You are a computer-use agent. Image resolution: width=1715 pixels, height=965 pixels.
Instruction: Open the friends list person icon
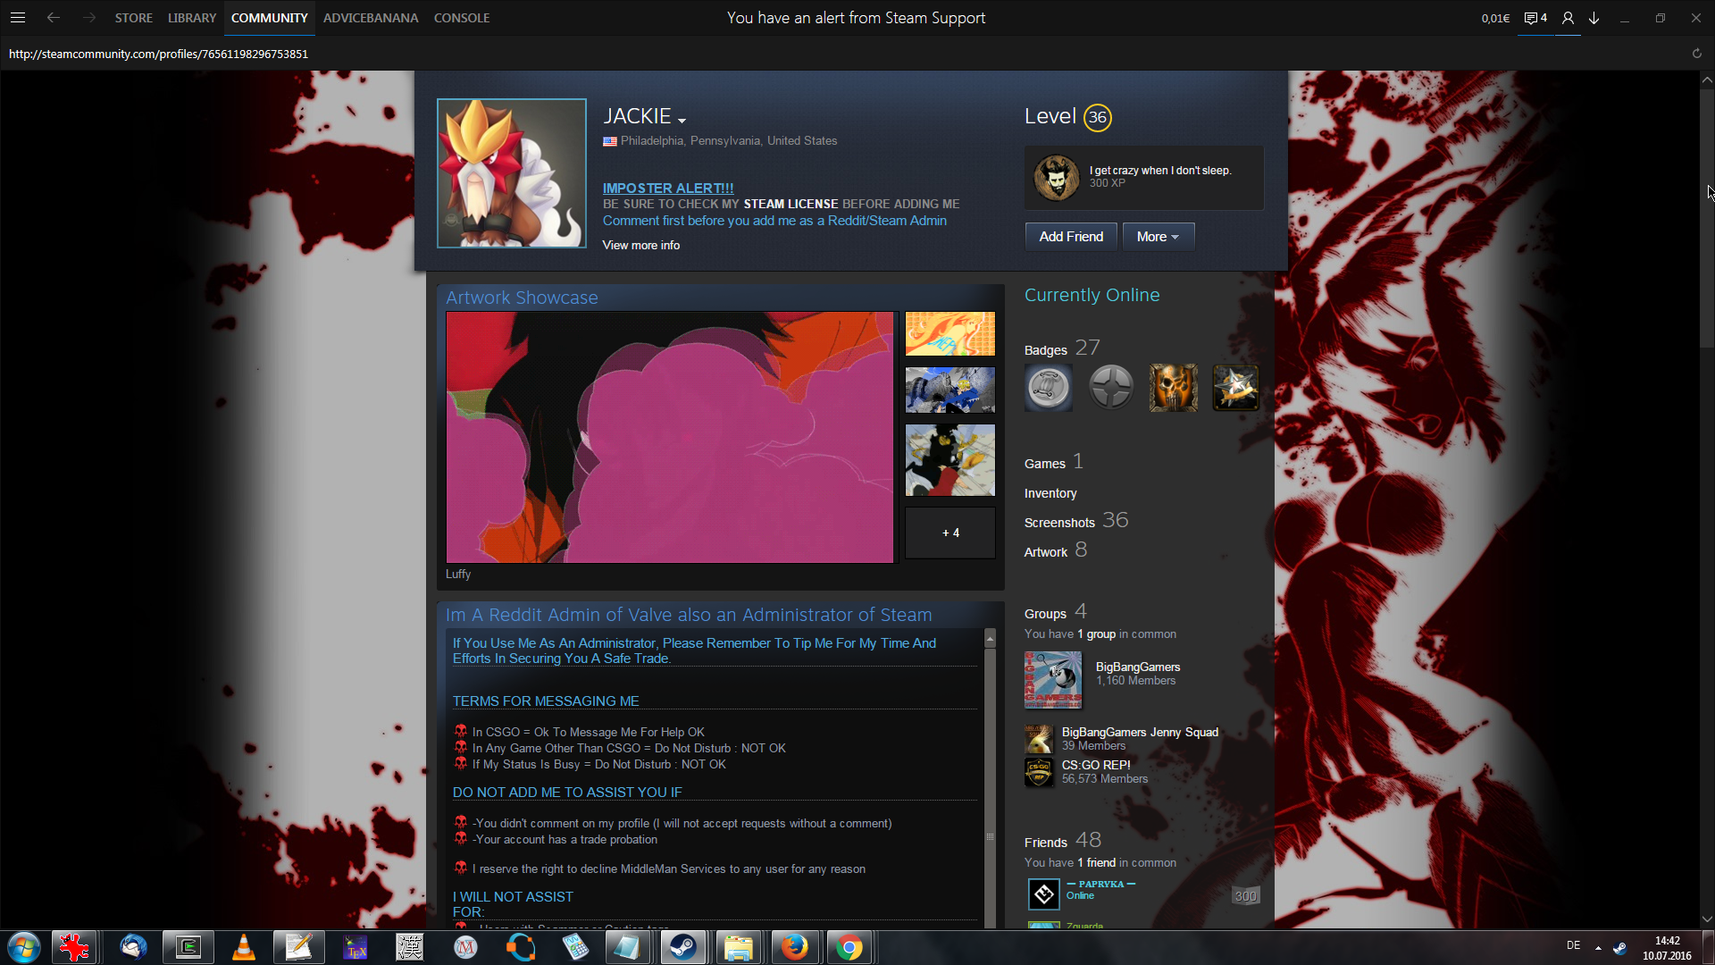[x=1568, y=18]
